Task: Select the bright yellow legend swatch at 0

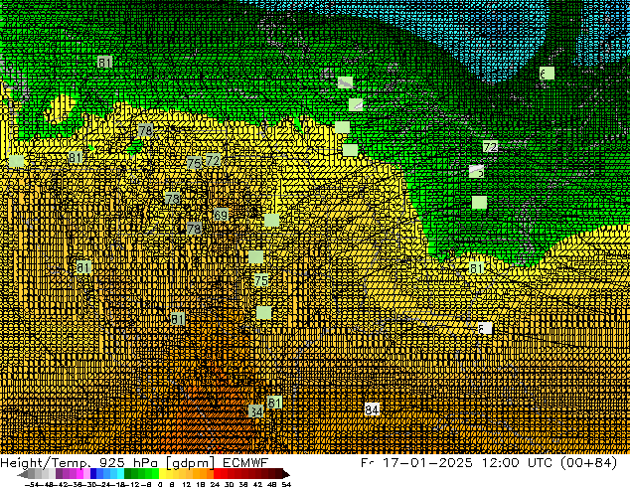Action: coord(162,474)
